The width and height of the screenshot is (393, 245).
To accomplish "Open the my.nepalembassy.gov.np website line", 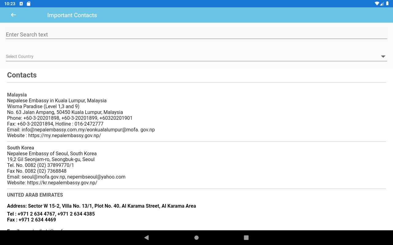I will (54, 136).
